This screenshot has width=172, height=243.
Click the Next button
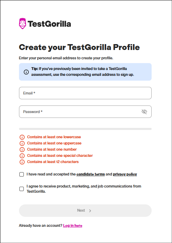click(85, 211)
